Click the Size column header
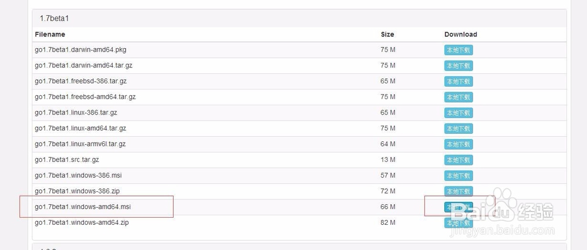 point(387,35)
